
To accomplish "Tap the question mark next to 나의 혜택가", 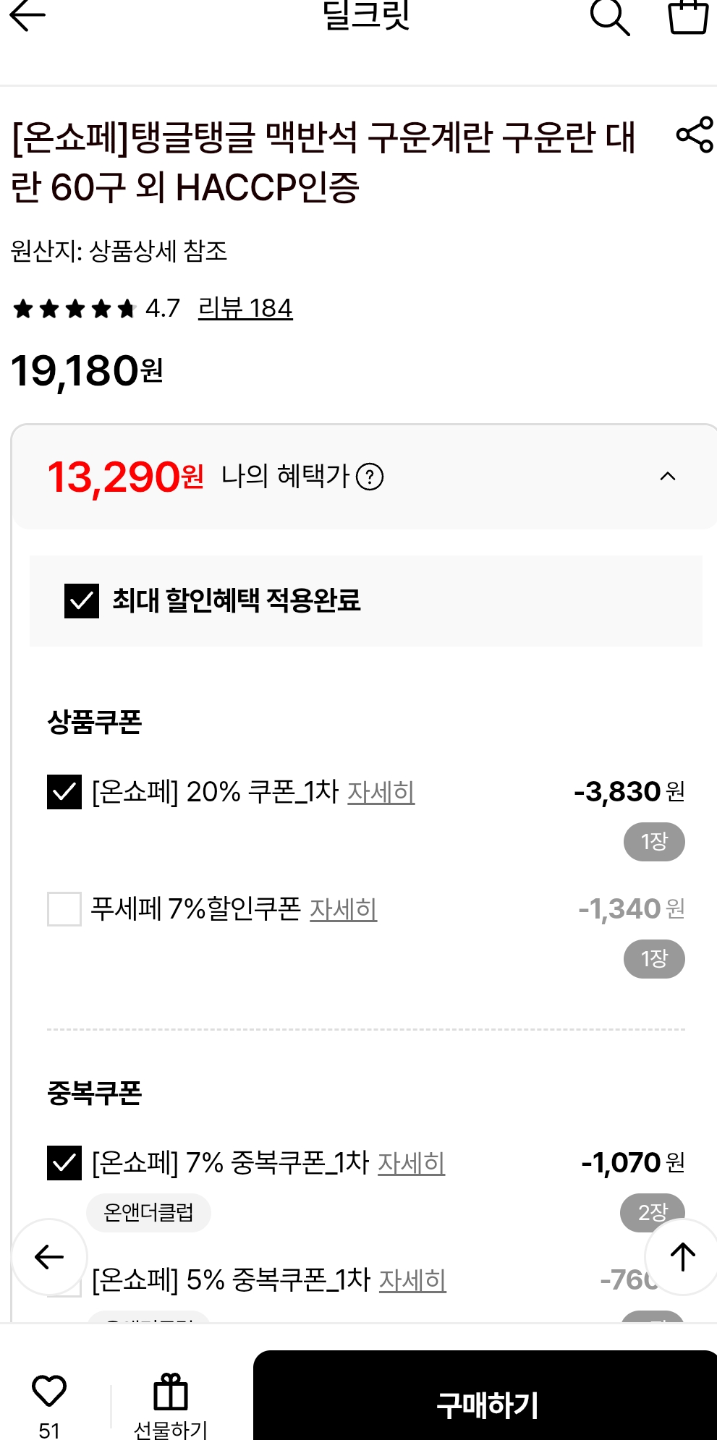I will tap(370, 477).
